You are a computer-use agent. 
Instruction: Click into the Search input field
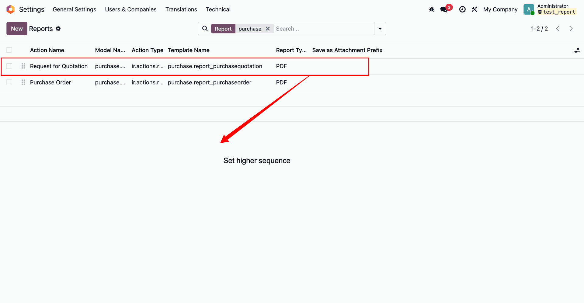324,29
